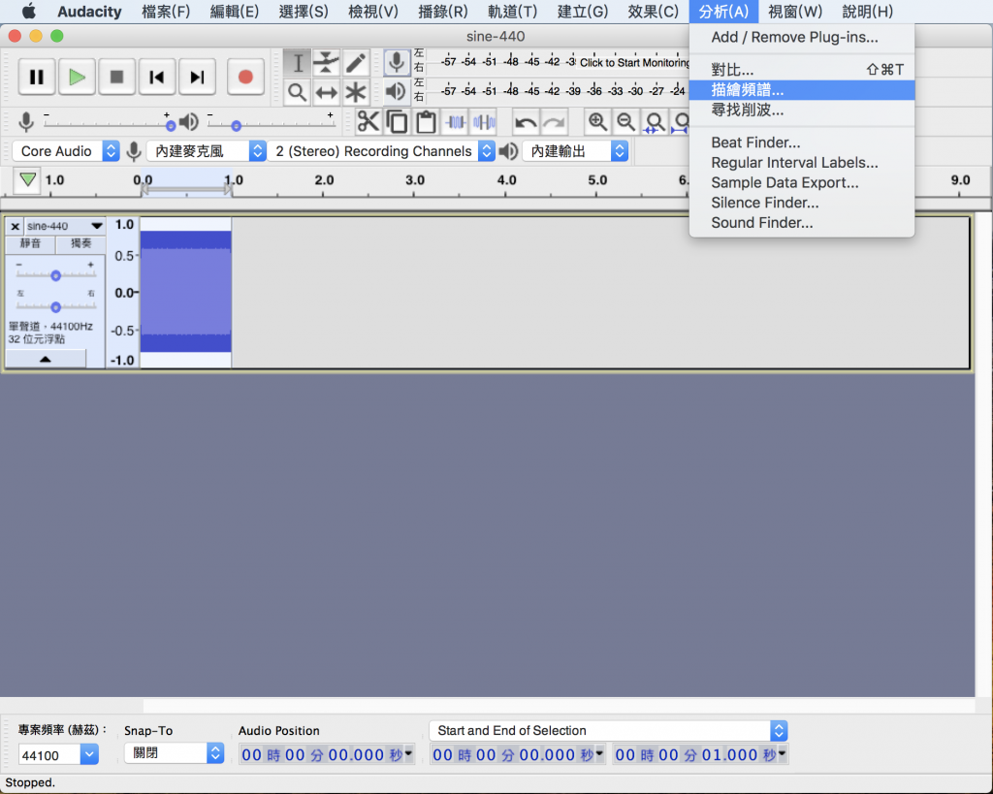
Task: Select the Envelope tool
Action: [326, 63]
